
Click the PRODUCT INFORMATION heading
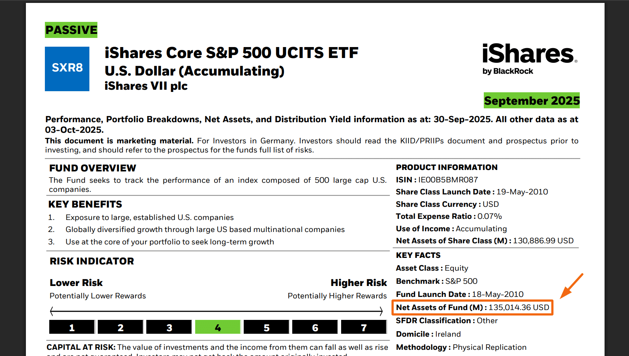(447, 167)
